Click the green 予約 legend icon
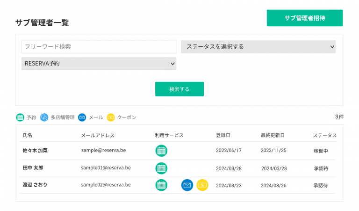 20,117
